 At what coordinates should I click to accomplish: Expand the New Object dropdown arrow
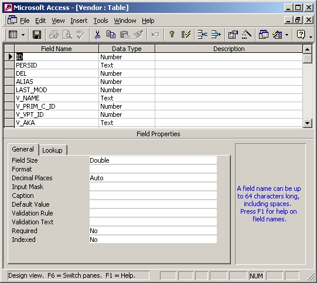pyautogui.click(x=287, y=35)
